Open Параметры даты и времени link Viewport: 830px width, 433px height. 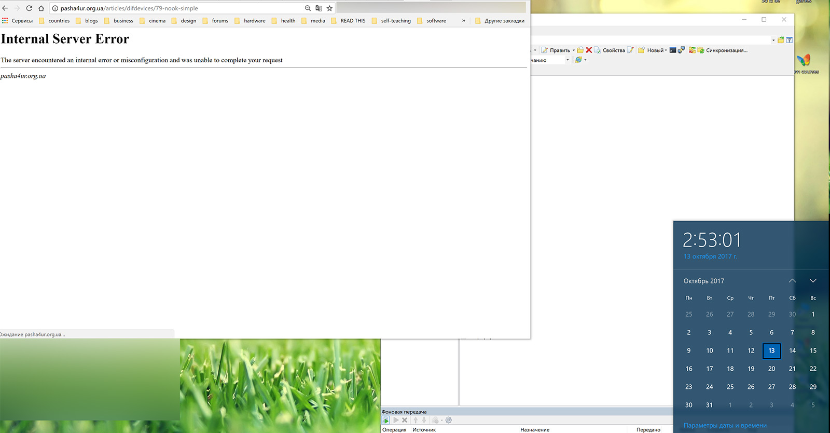(725, 426)
